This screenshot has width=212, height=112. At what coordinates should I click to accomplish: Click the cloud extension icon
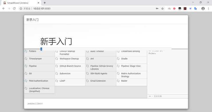[169, 9]
